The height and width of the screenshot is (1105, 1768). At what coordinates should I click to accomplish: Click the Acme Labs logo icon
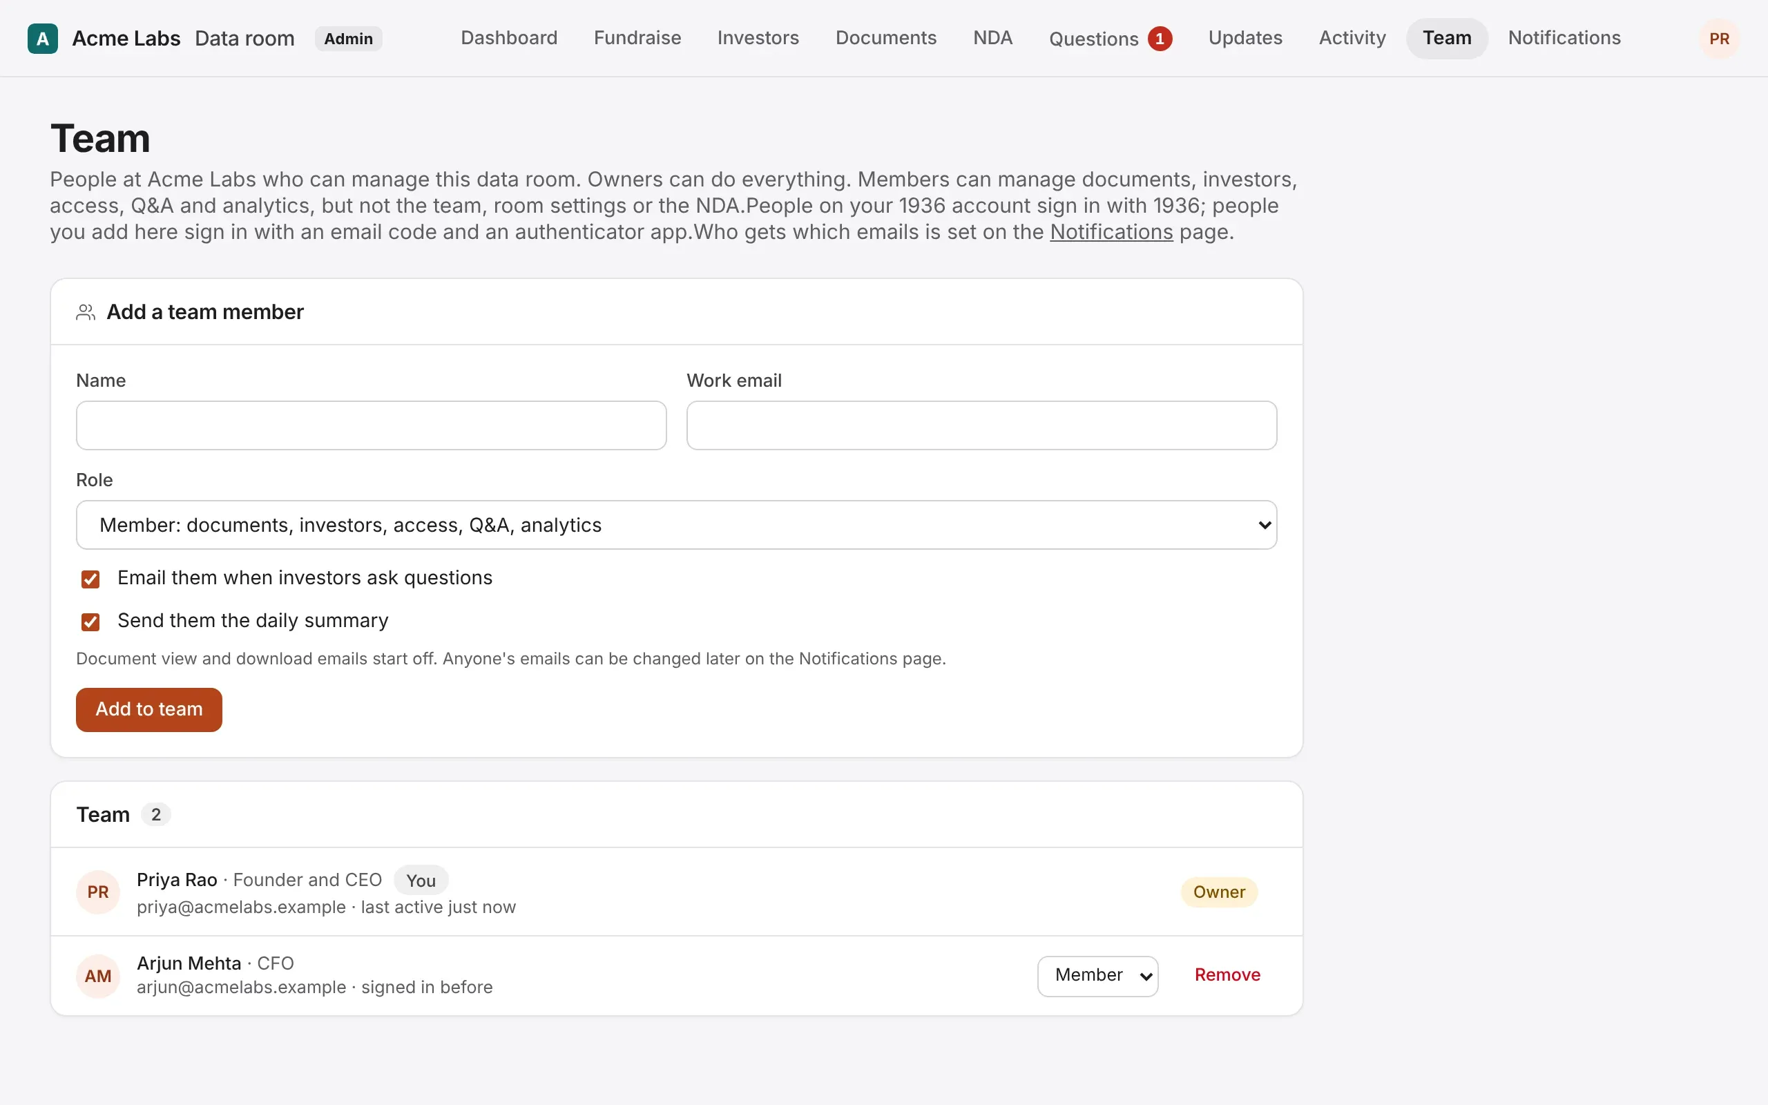click(x=42, y=39)
